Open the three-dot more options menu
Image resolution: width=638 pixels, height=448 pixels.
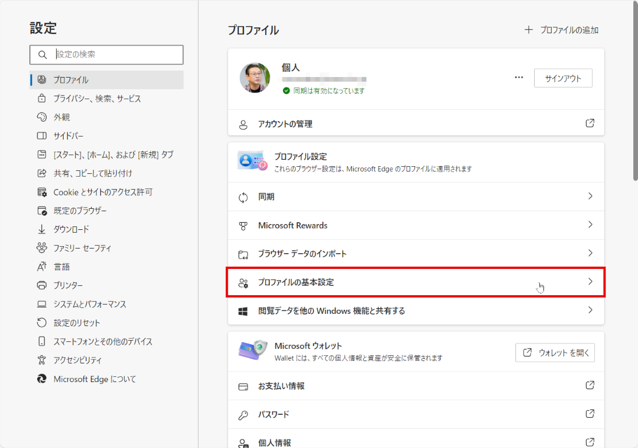519,77
